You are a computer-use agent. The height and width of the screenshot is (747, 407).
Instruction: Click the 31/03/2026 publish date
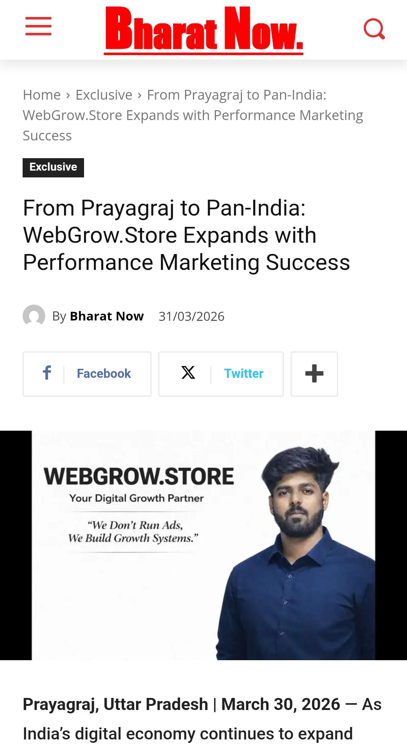click(191, 316)
